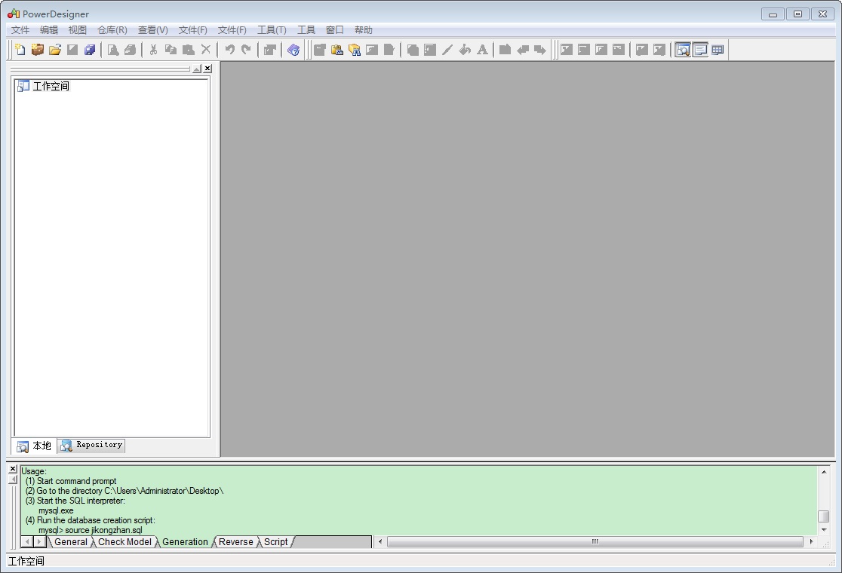The image size is (842, 573).
Task: Switch to the Repository browser tab
Action: point(92,446)
